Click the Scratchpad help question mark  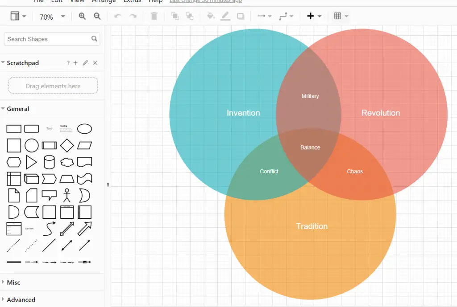(x=68, y=63)
